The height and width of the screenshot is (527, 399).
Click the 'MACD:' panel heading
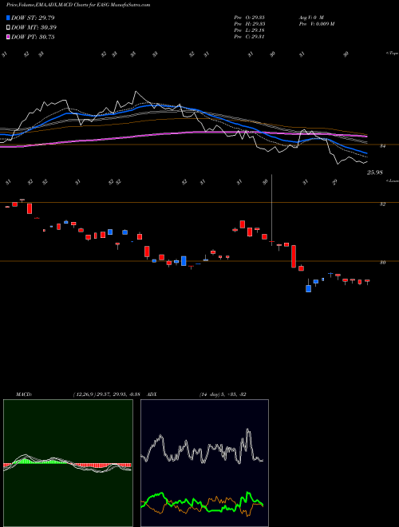[x=24, y=394]
